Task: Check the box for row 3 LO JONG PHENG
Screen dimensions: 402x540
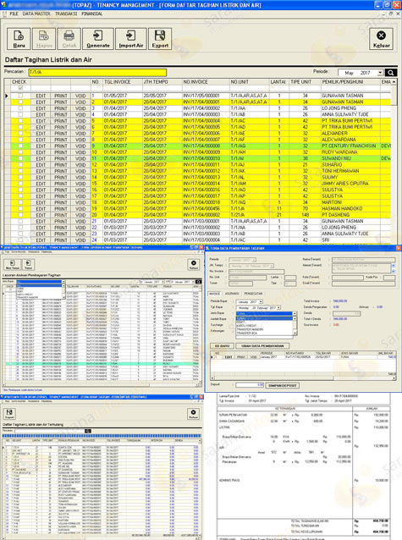Action: point(20,108)
